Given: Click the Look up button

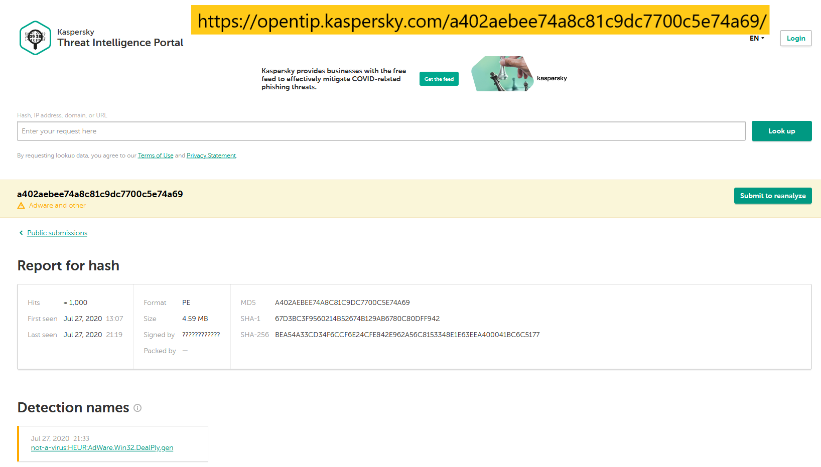Looking at the screenshot, I should coord(781,131).
